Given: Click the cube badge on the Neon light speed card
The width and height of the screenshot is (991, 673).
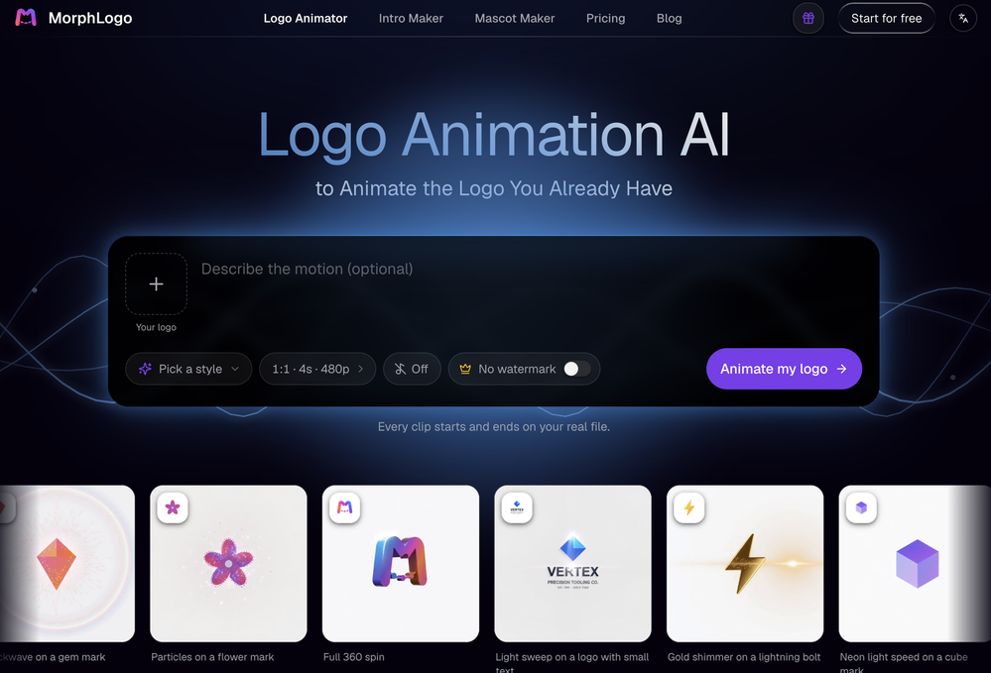Looking at the screenshot, I should pyautogui.click(x=861, y=507).
